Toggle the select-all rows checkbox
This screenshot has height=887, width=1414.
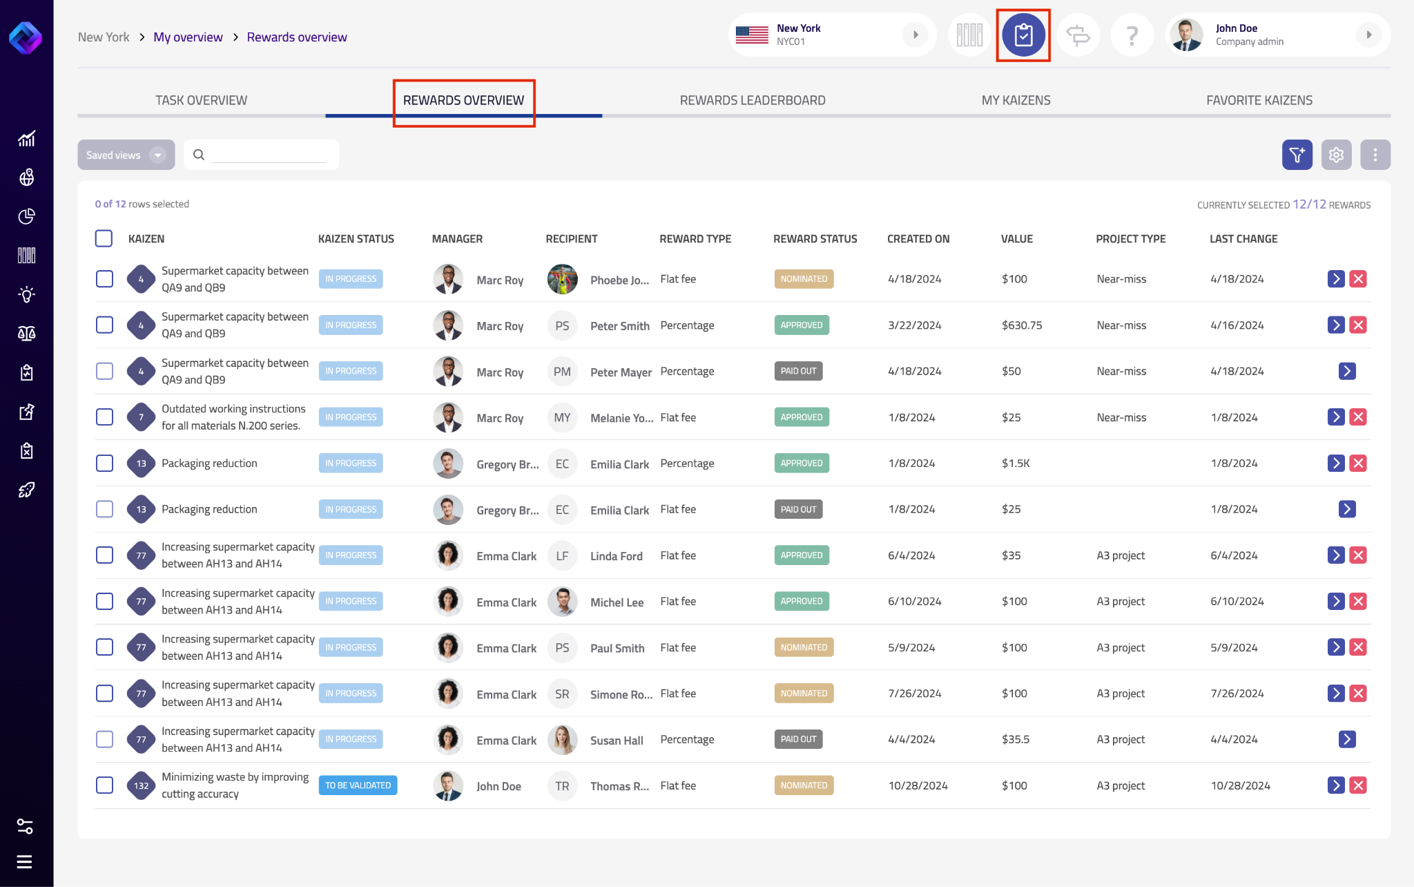tap(104, 238)
